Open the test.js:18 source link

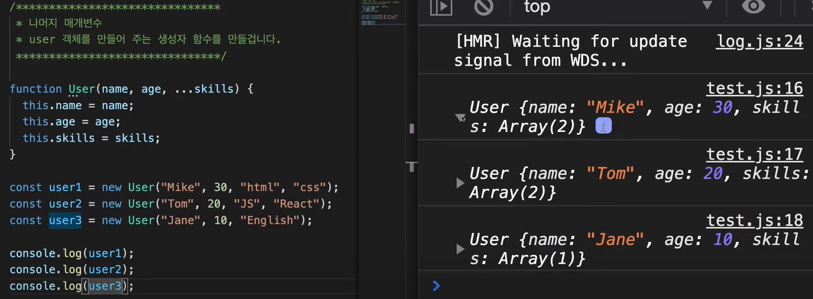click(755, 221)
